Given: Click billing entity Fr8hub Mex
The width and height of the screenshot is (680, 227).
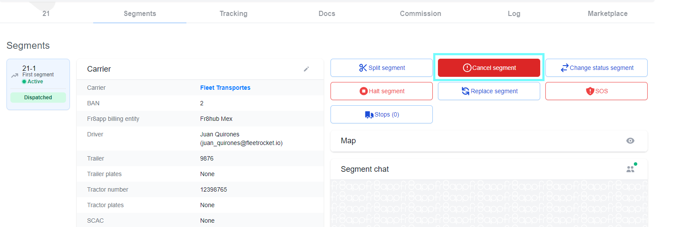Looking at the screenshot, I should 216,119.
